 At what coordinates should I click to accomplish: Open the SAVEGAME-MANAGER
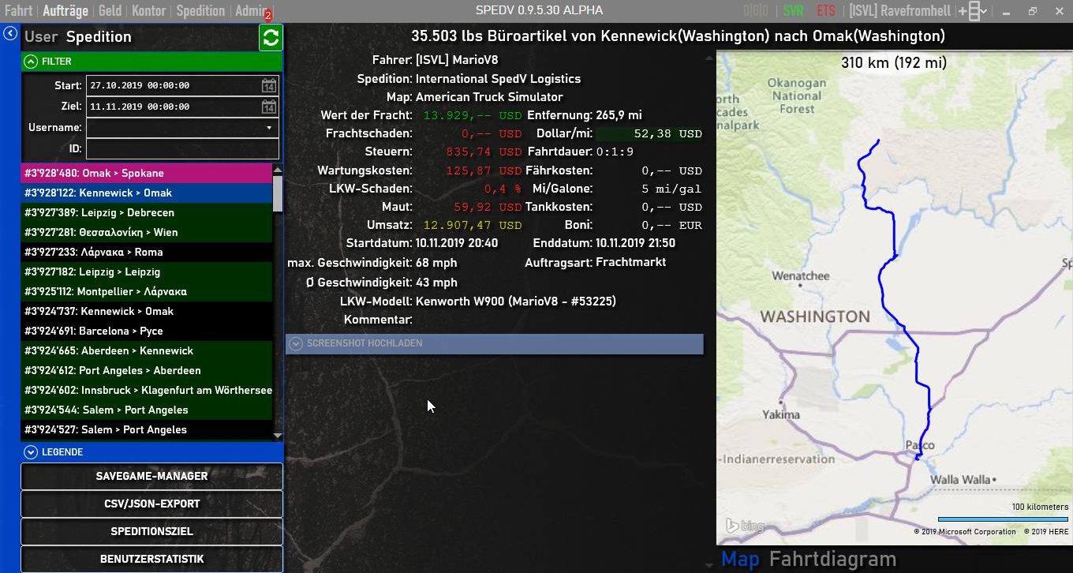tap(151, 476)
